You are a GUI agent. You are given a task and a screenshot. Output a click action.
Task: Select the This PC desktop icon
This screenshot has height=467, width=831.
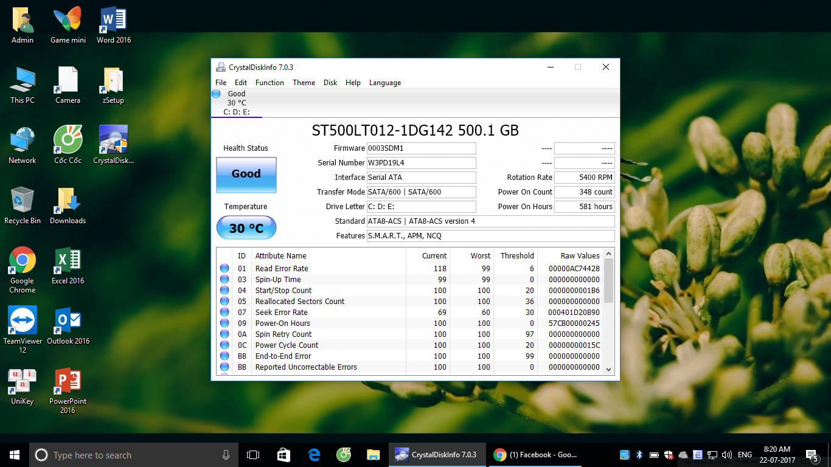coord(23,86)
